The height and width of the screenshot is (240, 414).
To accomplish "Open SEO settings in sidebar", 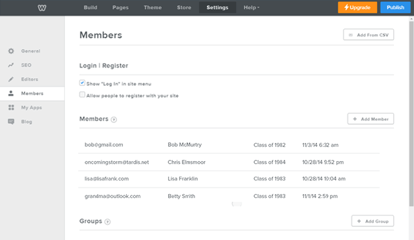I will (x=32, y=65).
